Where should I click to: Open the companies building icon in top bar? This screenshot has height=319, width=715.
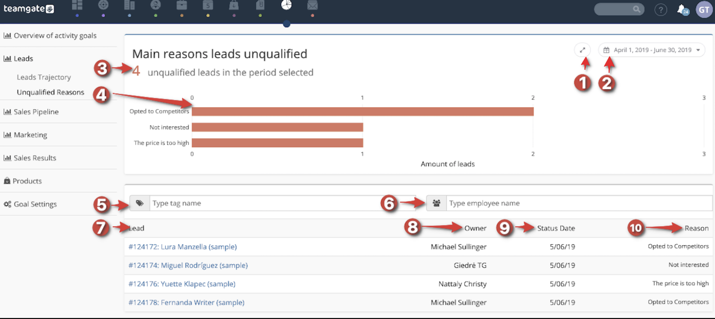pos(130,5)
